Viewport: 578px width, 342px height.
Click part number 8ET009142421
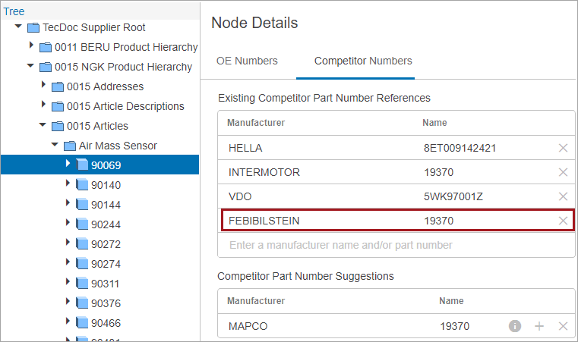click(460, 148)
